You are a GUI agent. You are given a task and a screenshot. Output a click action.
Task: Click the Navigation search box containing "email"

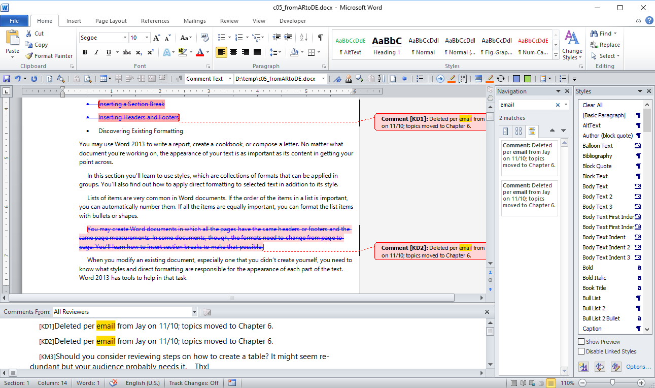[527, 105]
